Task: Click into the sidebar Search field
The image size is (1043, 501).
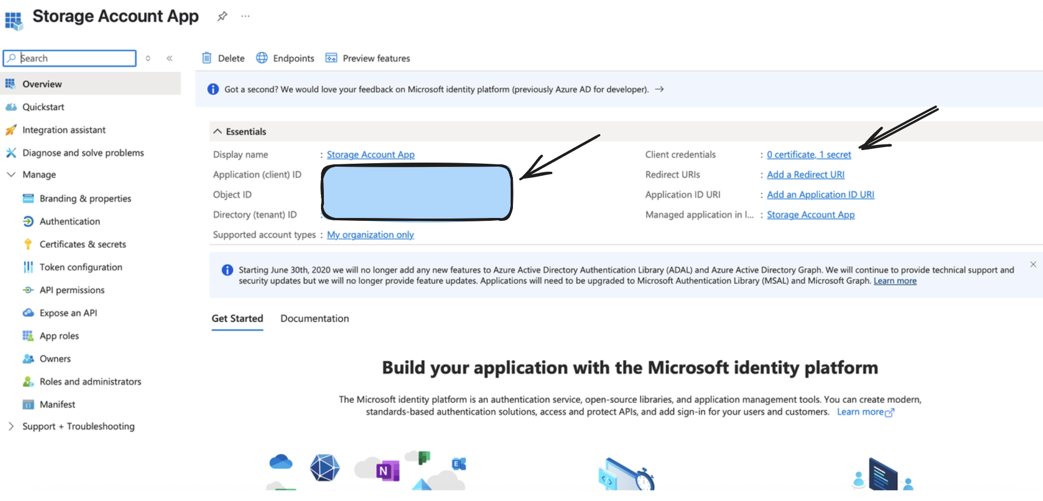Action: point(74,58)
